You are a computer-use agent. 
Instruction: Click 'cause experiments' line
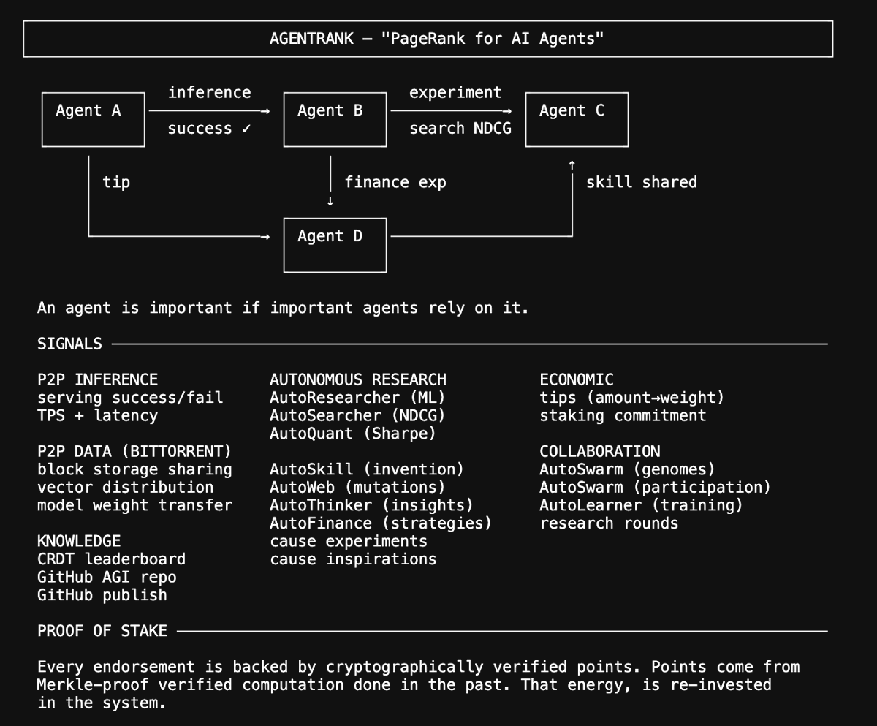(x=349, y=541)
